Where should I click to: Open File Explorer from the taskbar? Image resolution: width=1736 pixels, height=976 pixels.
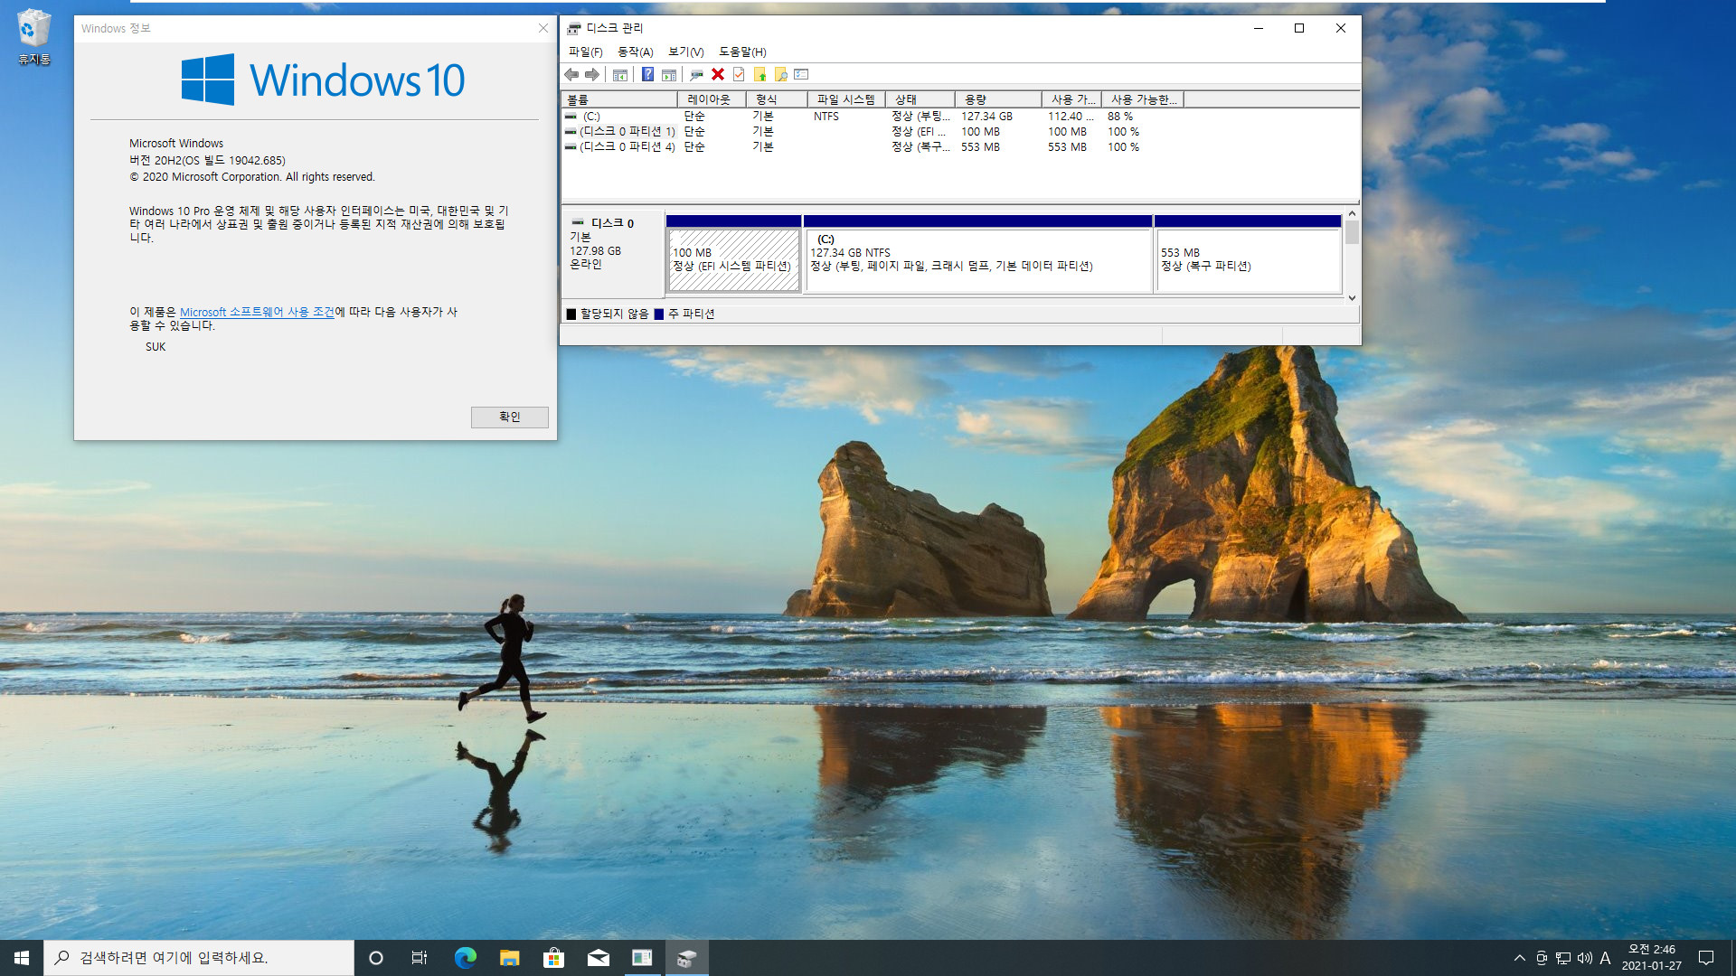pyautogui.click(x=509, y=958)
